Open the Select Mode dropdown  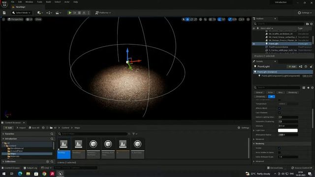tap(21, 13)
